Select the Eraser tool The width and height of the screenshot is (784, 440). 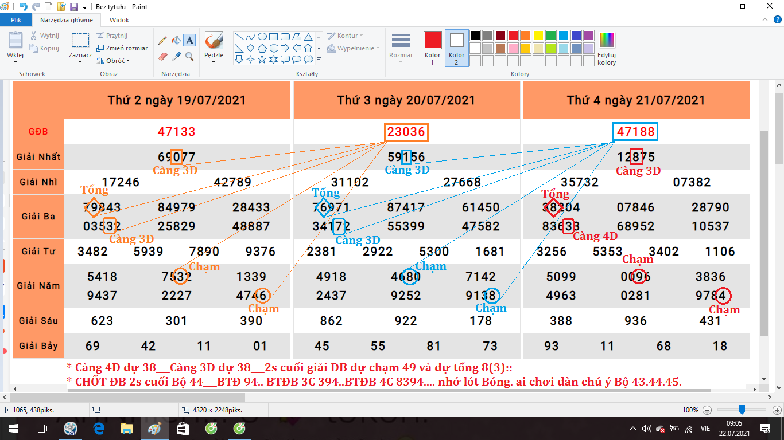162,57
